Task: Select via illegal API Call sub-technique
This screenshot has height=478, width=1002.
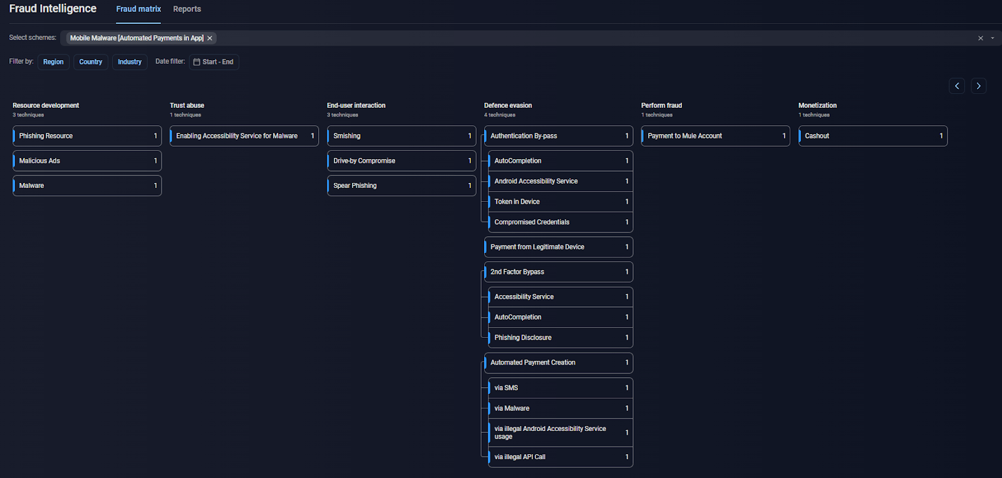Action: (x=560, y=457)
